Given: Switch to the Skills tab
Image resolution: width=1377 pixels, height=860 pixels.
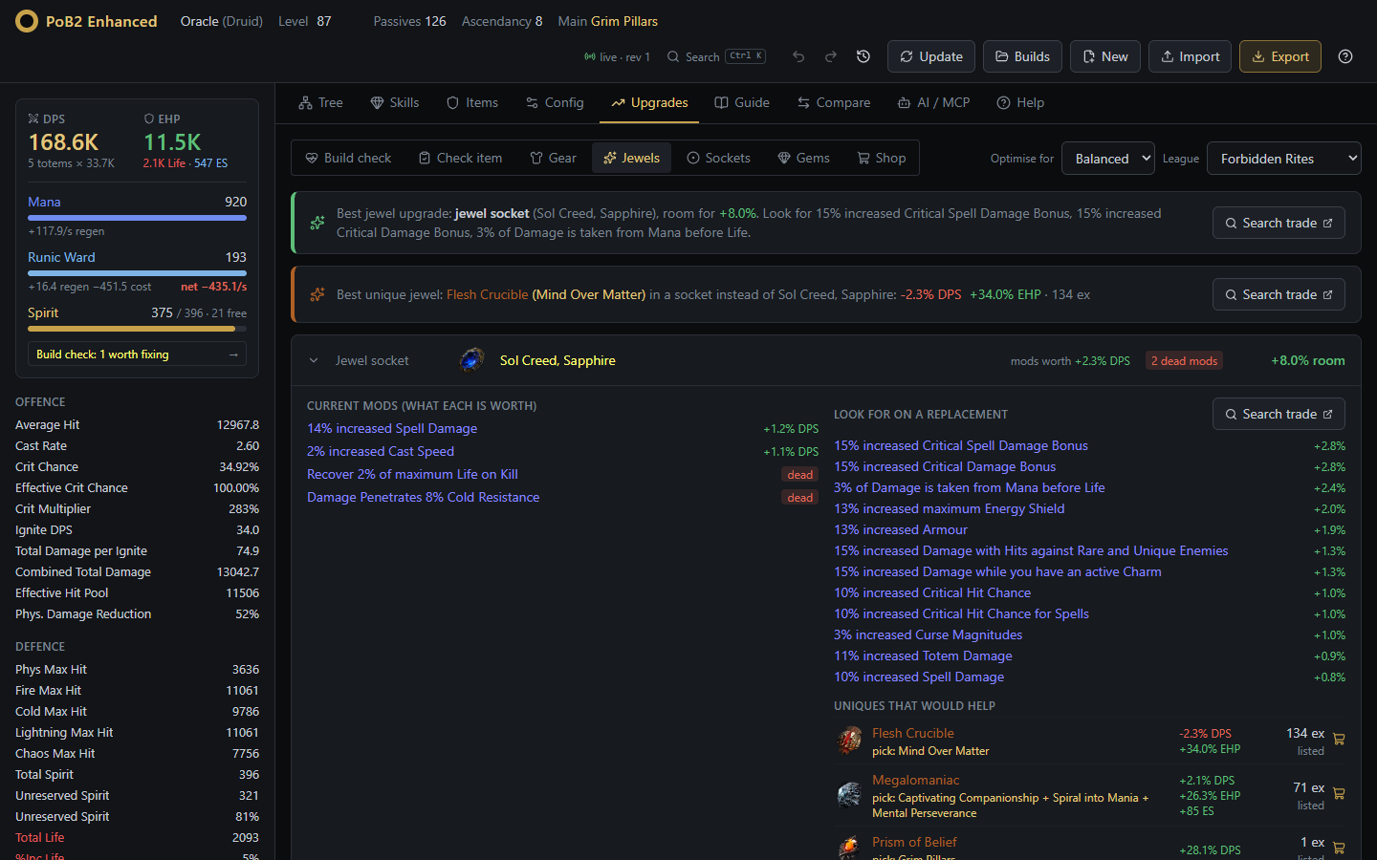Looking at the screenshot, I should tap(395, 102).
